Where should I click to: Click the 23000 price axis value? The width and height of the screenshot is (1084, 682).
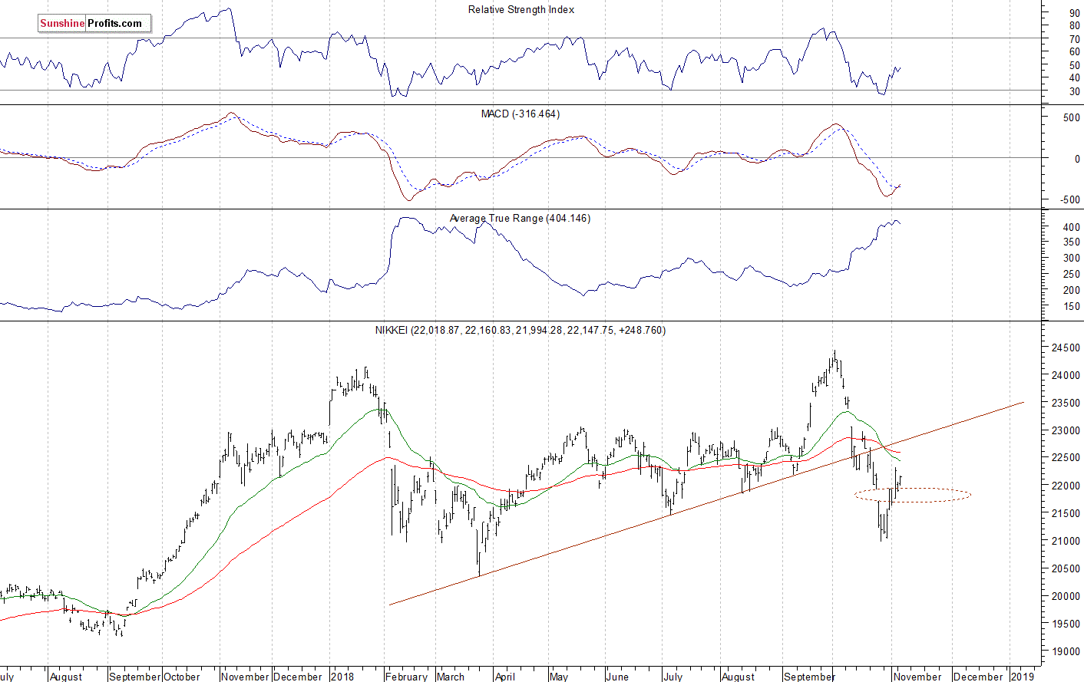click(x=1064, y=430)
